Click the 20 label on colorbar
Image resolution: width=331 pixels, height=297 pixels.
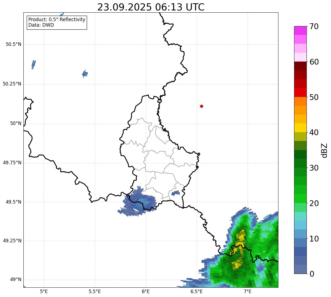coord(314,203)
